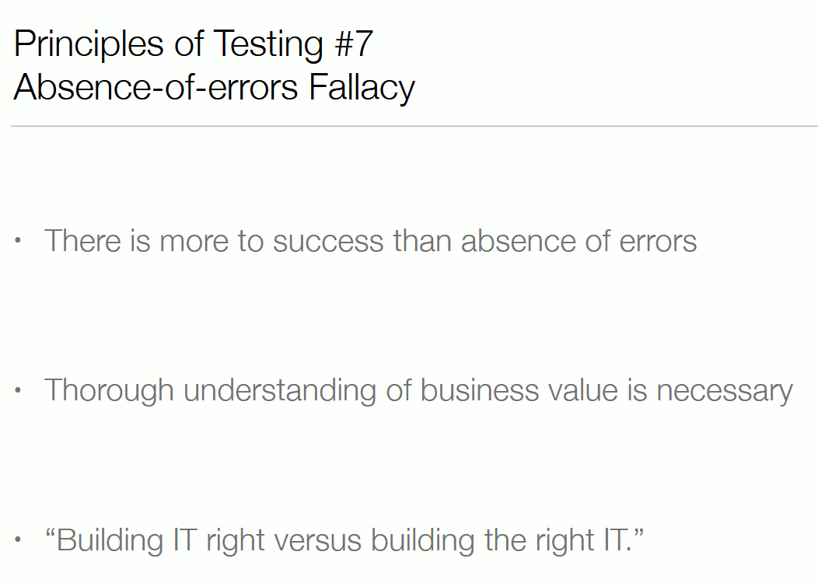Screen dimensions: 818x583
Task: Click the '#7' in the slide title
Action: coord(354,44)
